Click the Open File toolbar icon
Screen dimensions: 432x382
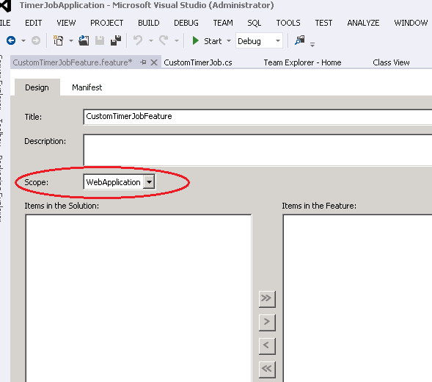(84, 41)
